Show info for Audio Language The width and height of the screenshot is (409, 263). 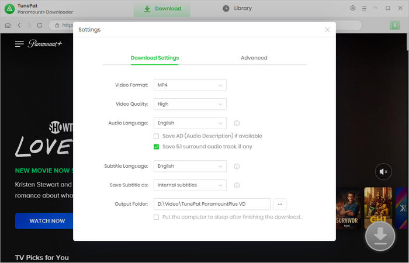[x=237, y=123]
